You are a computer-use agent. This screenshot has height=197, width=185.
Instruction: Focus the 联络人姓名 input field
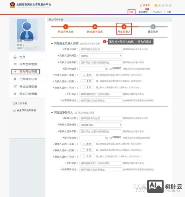tap(101, 118)
